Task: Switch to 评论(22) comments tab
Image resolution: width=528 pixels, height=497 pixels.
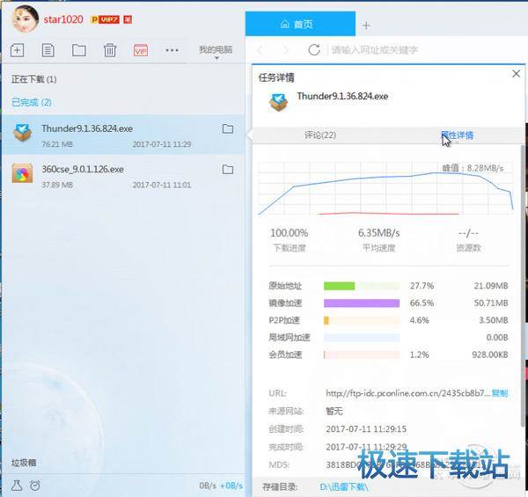Action: tap(320, 135)
